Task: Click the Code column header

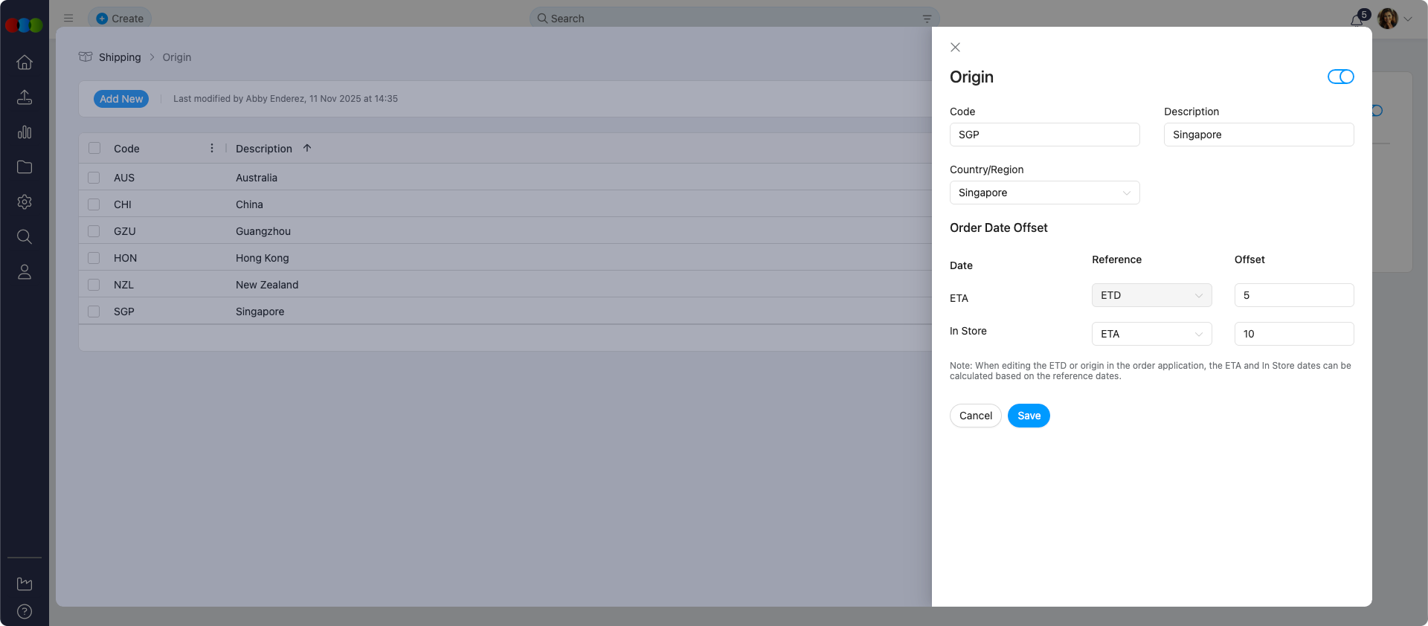Action: 126,149
